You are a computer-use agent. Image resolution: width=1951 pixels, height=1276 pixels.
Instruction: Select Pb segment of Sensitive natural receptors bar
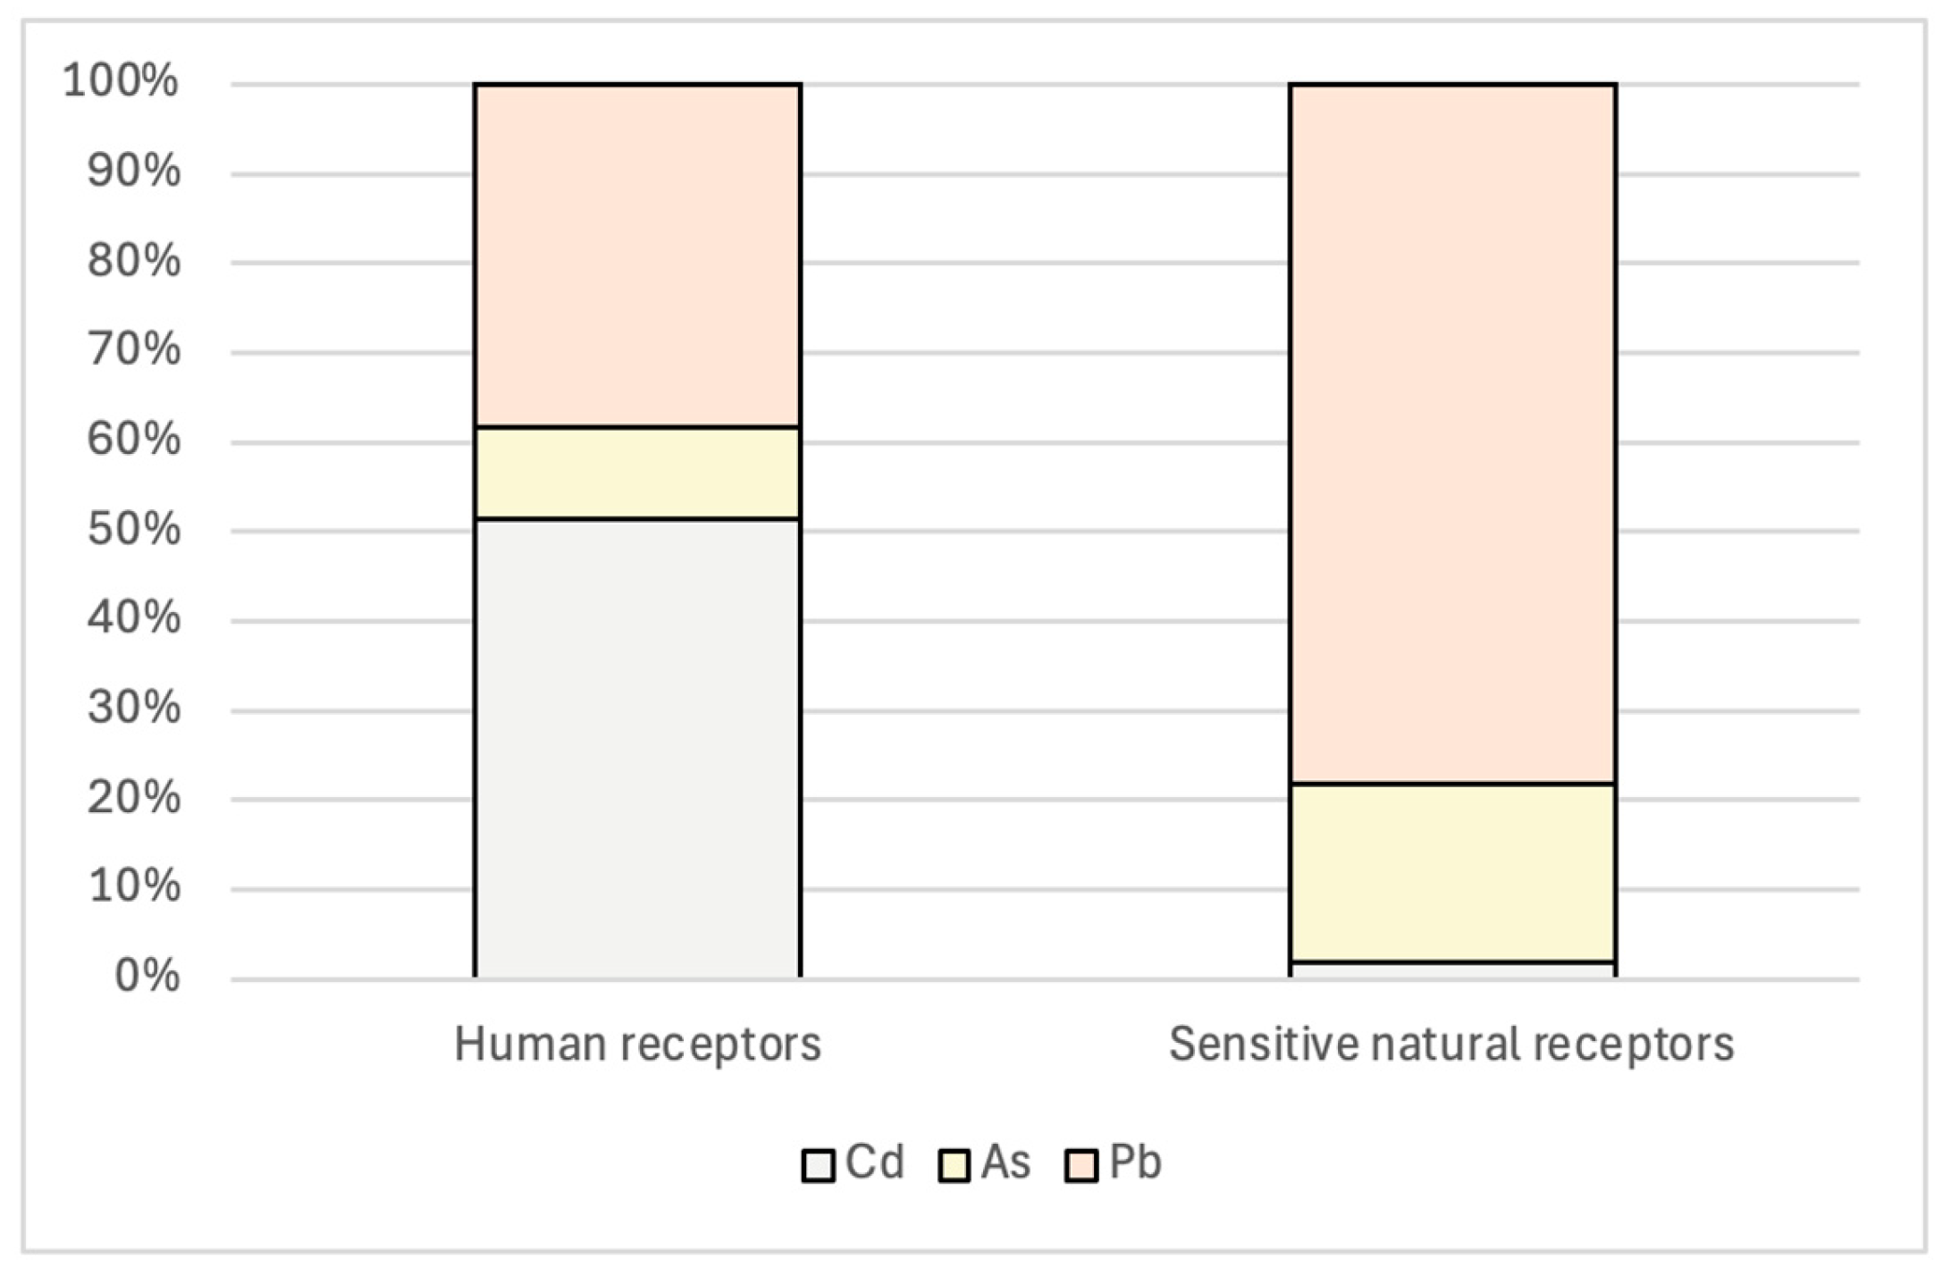(1452, 434)
